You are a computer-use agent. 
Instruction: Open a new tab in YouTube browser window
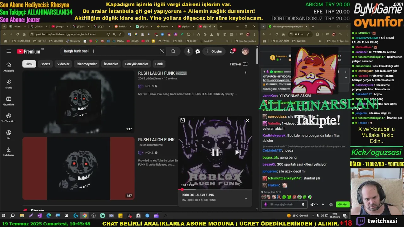[221, 26]
